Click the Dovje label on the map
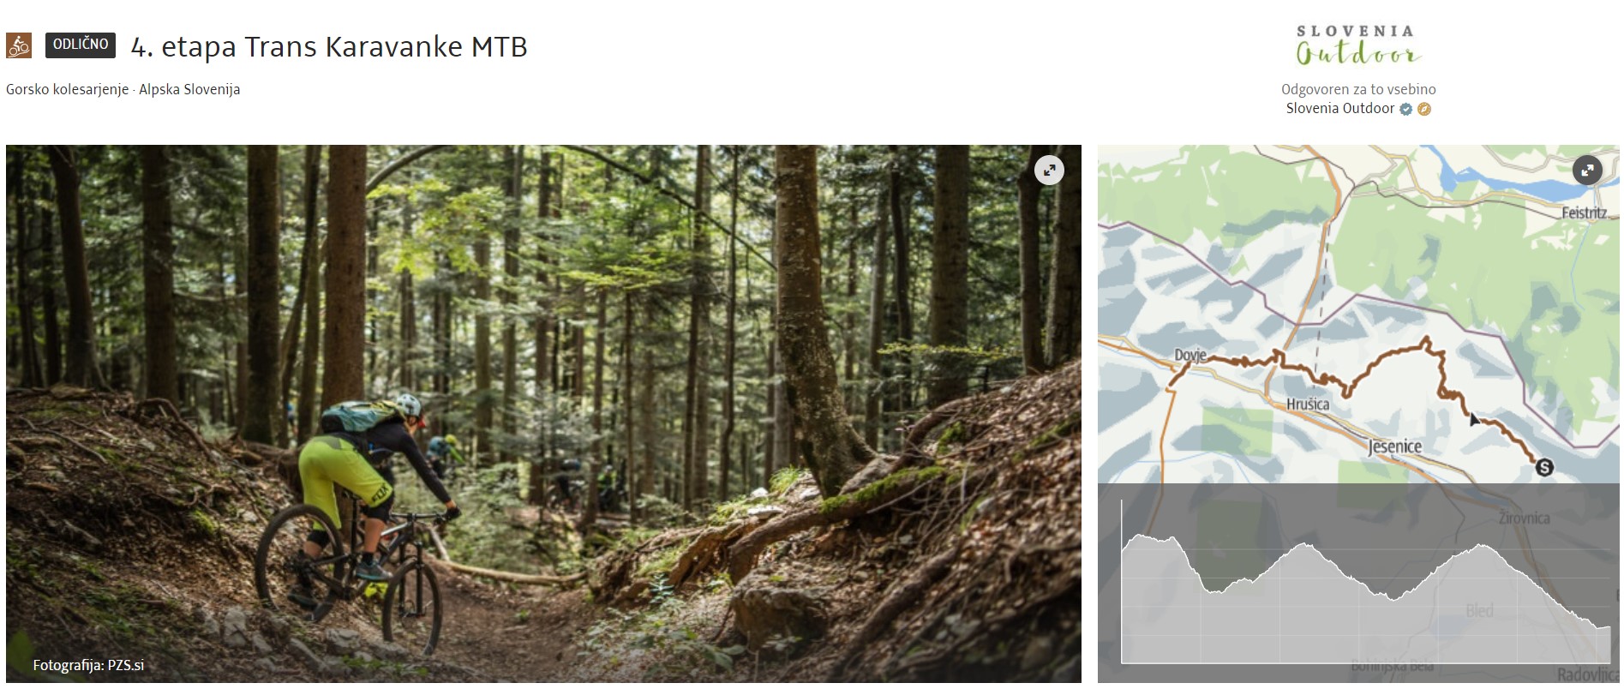 (x=1190, y=355)
